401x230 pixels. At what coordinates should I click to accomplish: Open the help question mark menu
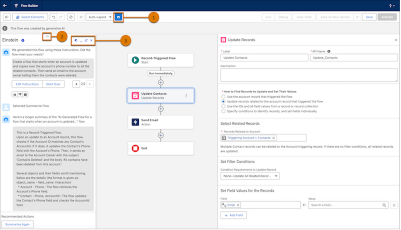pyautogui.click(x=392, y=5)
